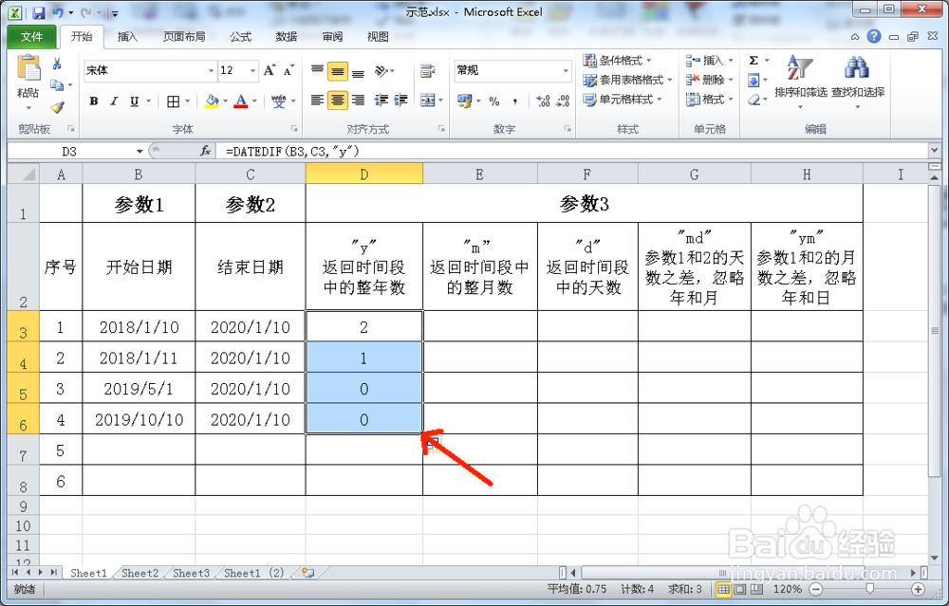Pick a font color from the A swatch
The height and width of the screenshot is (606, 949).
[x=243, y=100]
